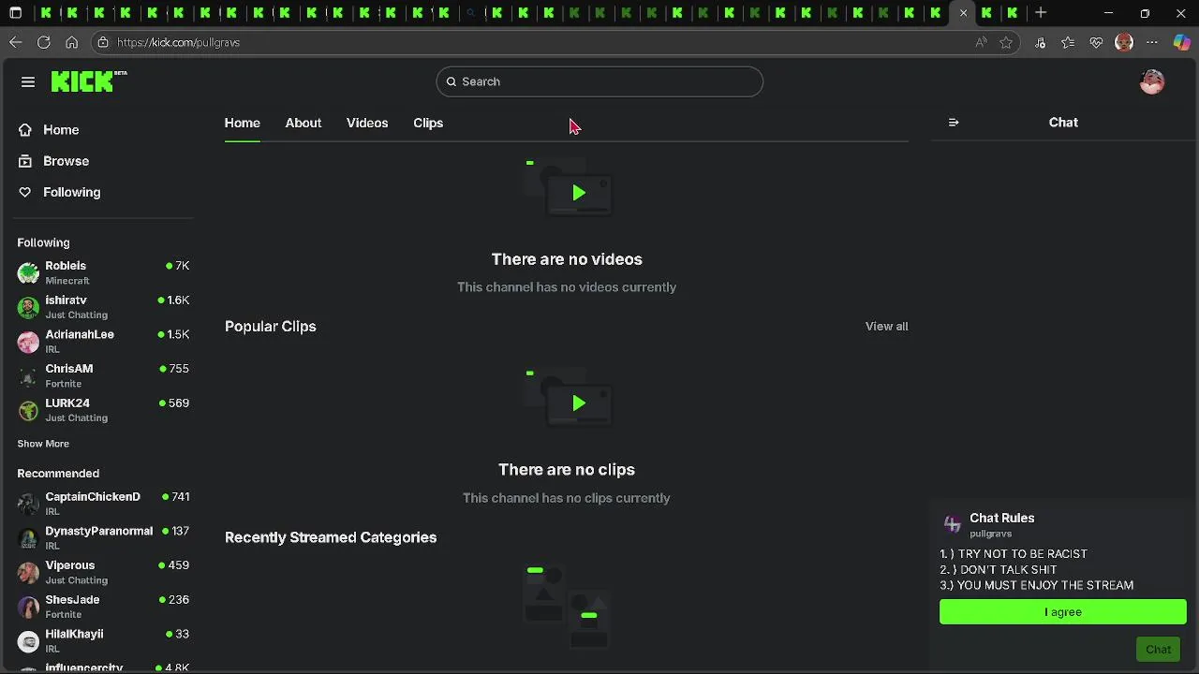Screen dimensions: 1199x674
Task: Open DynastyParanormal channel
Action: pos(103,538)
